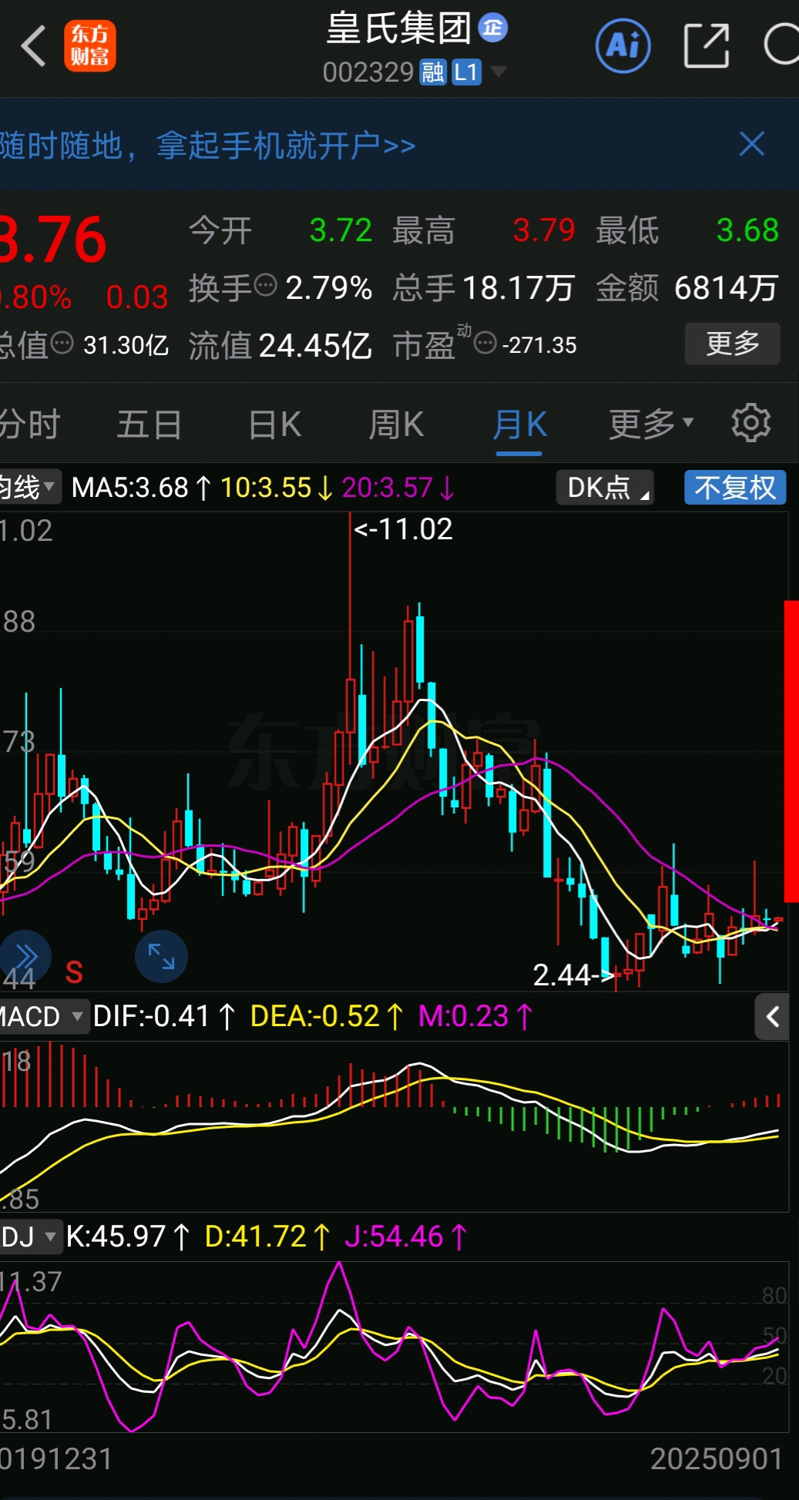Tap the 20250901 end date label
The image size is (799, 1500).
click(x=717, y=1458)
